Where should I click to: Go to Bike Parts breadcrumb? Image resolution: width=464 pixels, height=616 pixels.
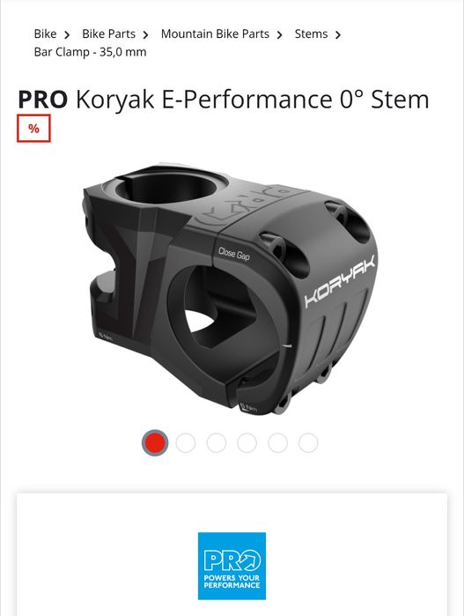pyautogui.click(x=109, y=33)
